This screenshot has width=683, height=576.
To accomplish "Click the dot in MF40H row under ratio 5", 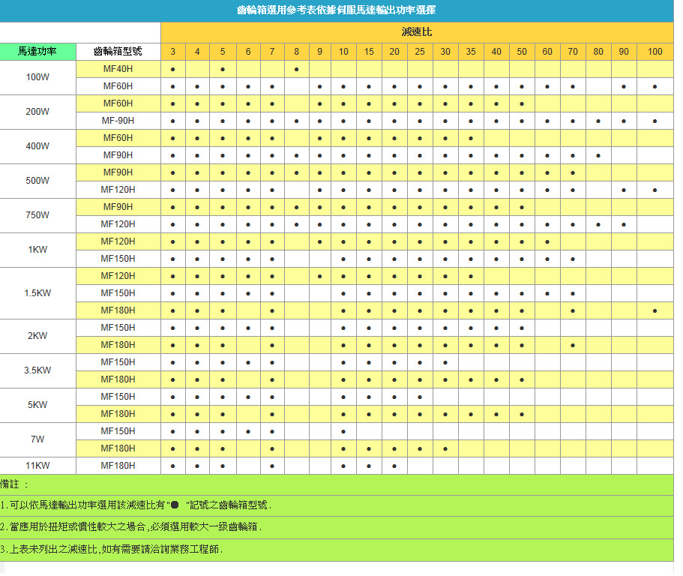I will pos(223,69).
